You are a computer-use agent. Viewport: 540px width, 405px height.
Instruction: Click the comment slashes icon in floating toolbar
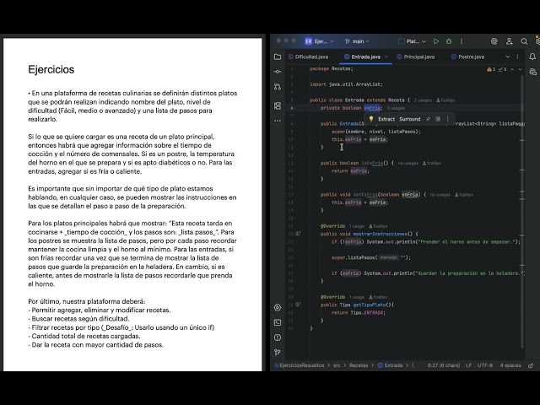tap(428, 119)
